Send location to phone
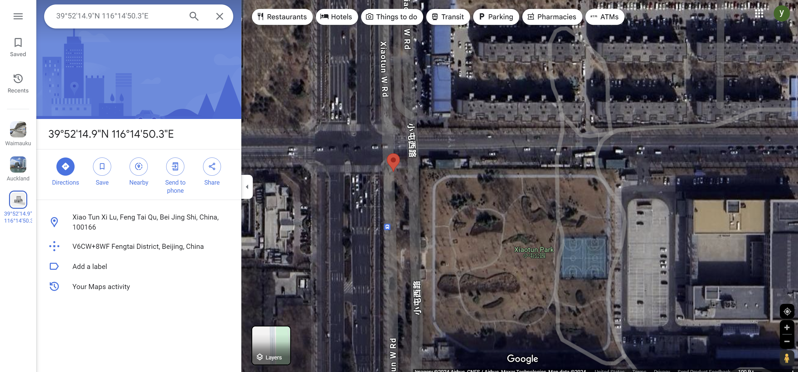 pos(175,176)
